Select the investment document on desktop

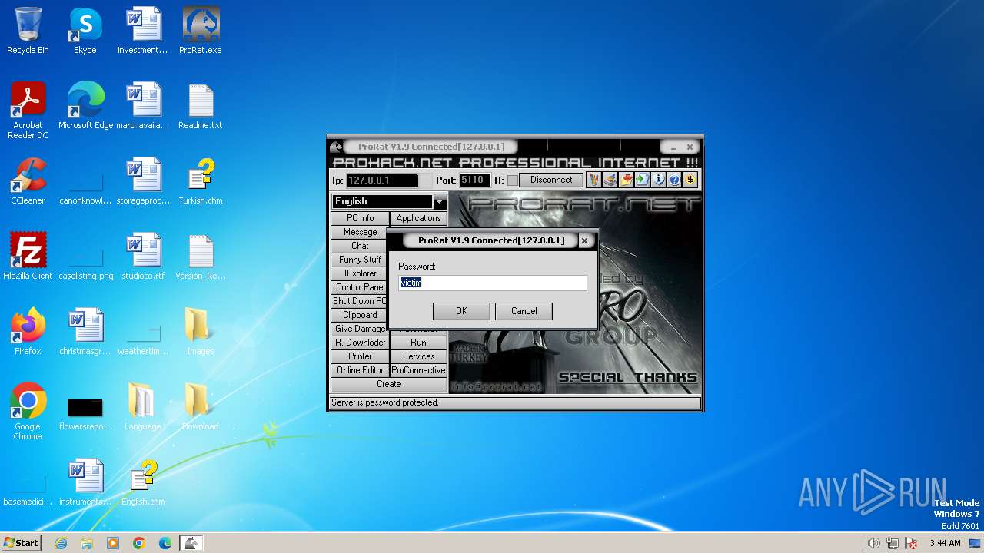pyautogui.click(x=143, y=31)
